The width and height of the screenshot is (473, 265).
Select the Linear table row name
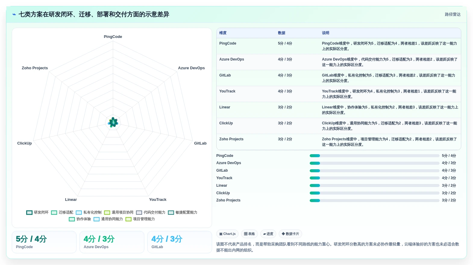pos(225,107)
